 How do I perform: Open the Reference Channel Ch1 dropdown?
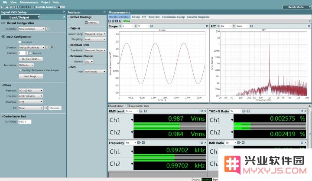click(89, 62)
